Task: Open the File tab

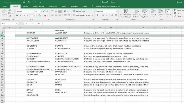Action: pyautogui.click(x=5, y=6)
